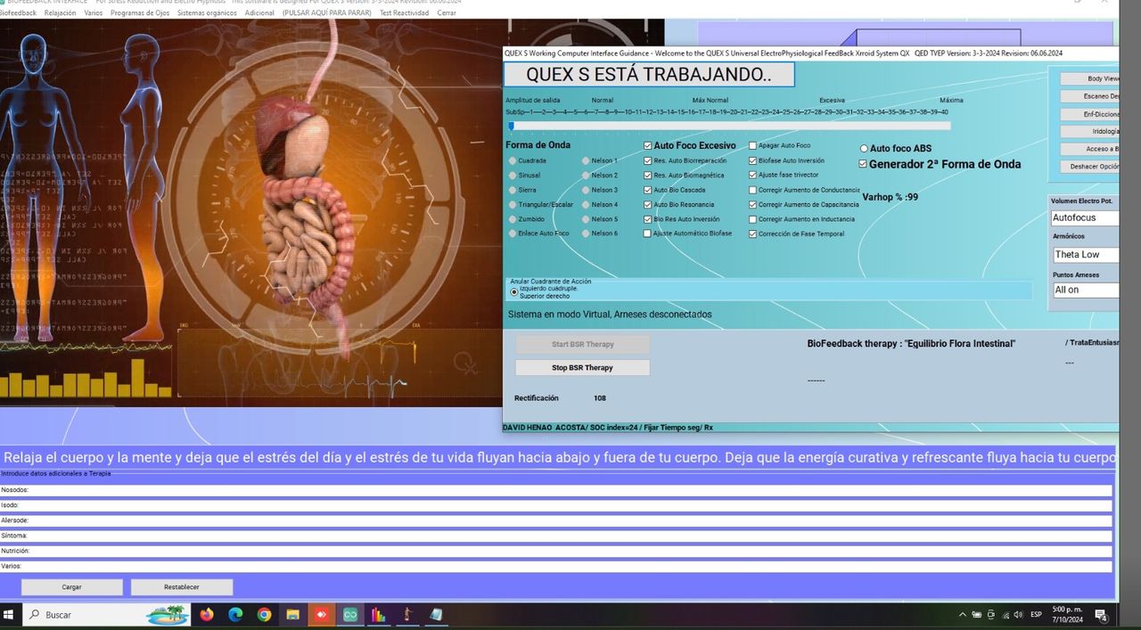This screenshot has width=1141, height=630.
Task: Click the Buscar taskbar search box
Action: pyautogui.click(x=107, y=615)
